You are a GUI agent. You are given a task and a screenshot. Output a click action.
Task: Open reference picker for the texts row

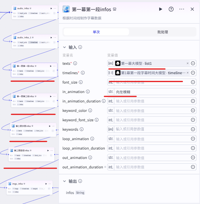click(x=193, y=63)
